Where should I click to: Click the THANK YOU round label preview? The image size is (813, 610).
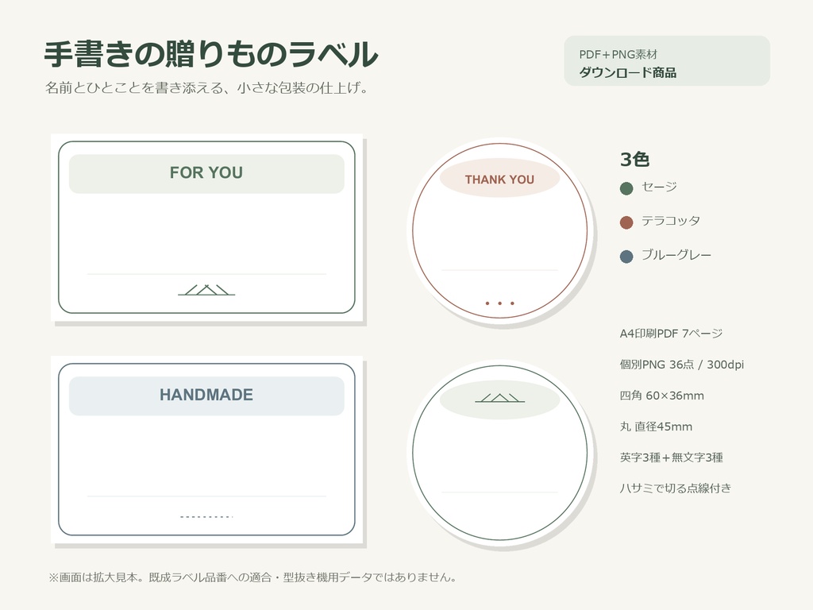[500, 230]
